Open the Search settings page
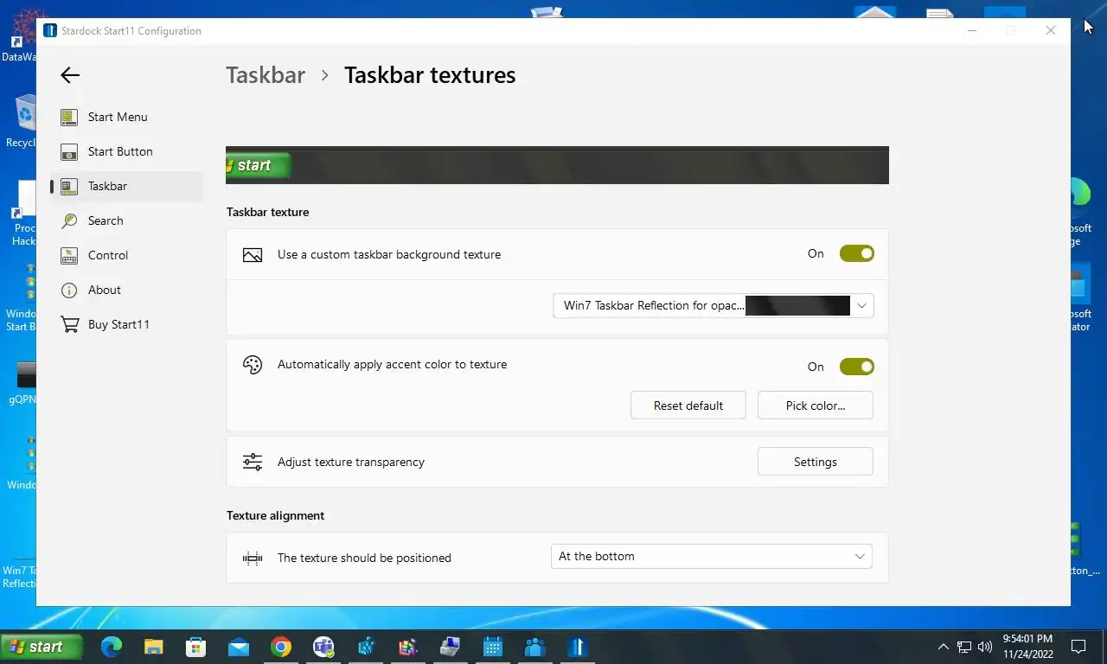The width and height of the screenshot is (1107, 664). [127, 220]
